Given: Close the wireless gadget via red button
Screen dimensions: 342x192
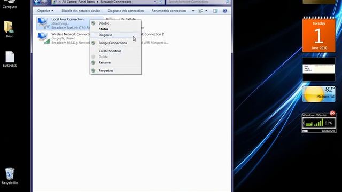Looking at the screenshot, I should coord(332,113).
